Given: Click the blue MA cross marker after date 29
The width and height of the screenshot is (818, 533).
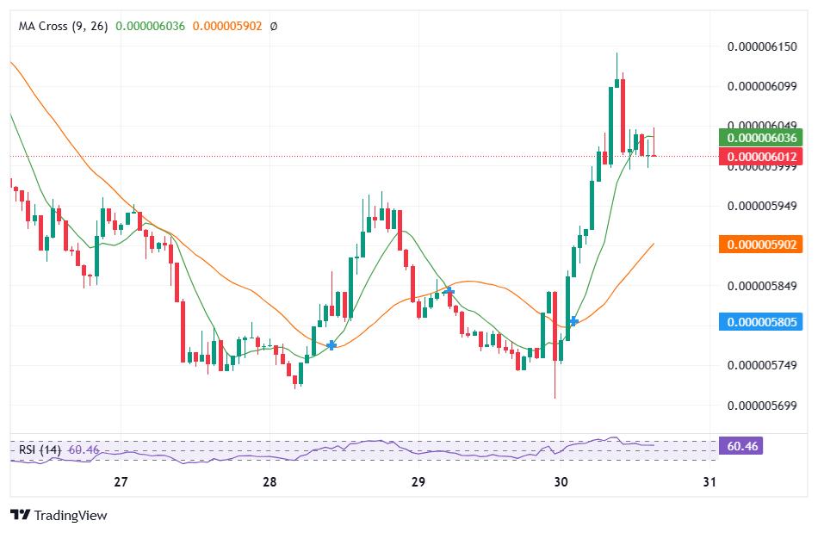Looking at the screenshot, I should tap(449, 292).
